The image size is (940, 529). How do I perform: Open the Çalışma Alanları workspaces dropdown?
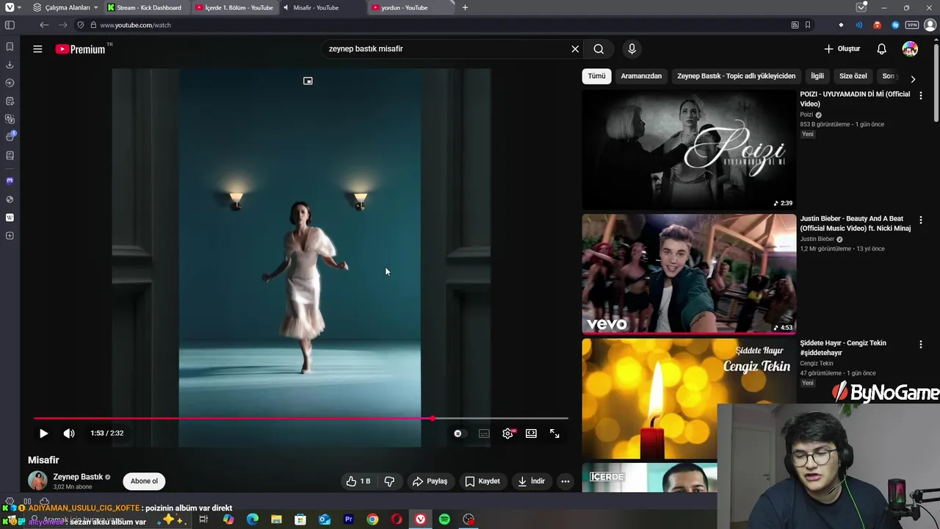click(67, 7)
